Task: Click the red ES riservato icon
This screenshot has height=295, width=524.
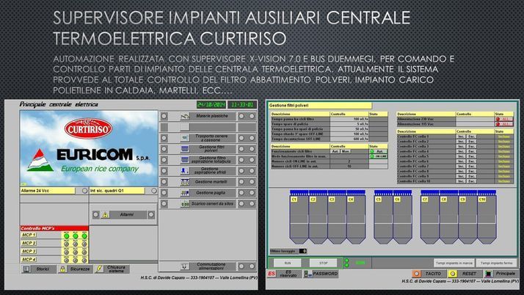Action: point(272,274)
